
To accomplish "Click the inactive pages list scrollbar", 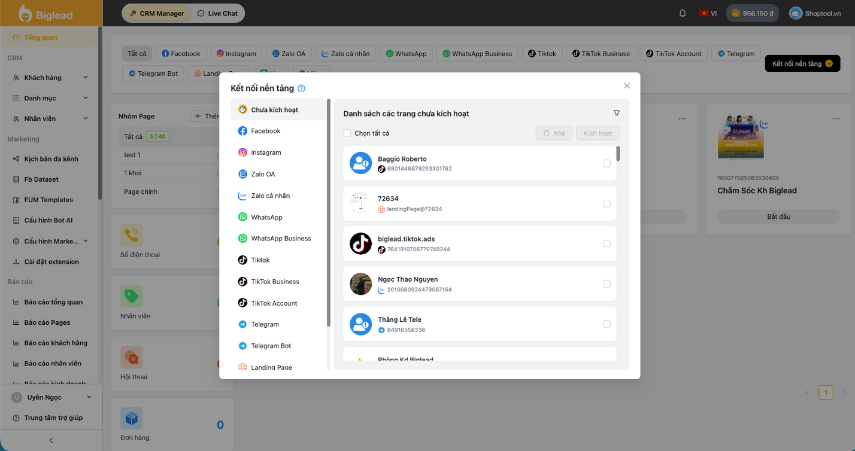I will (618, 154).
